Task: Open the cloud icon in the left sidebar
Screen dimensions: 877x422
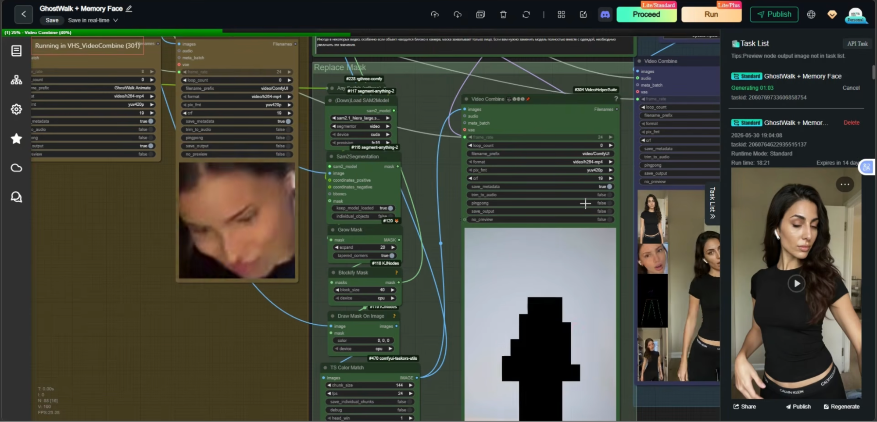Action: [x=16, y=168]
